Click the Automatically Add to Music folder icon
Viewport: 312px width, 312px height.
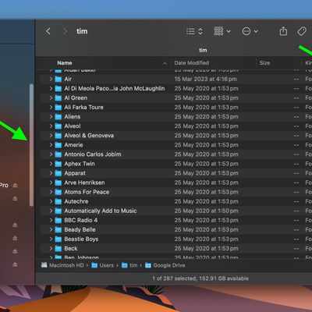click(x=58, y=211)
